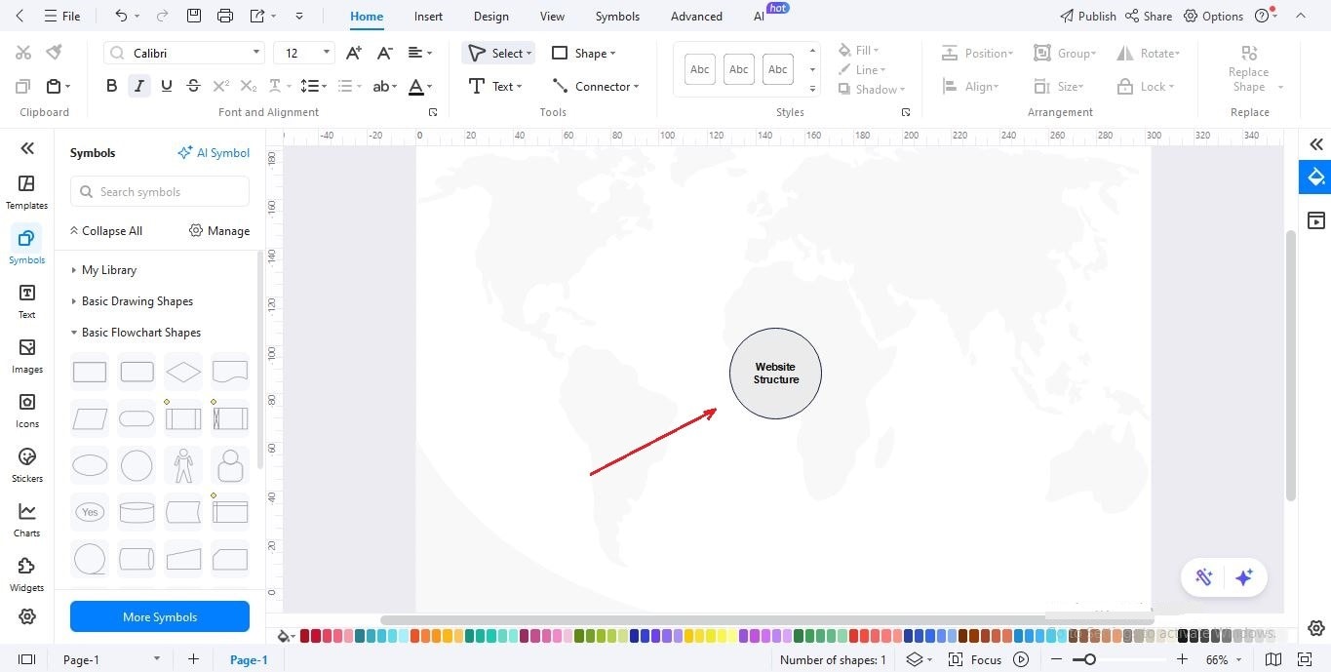Image resolution: width=1331 pixels, height=672 pixels.
Task: Switch to the Design tab
Action: (x=491, y=16)
